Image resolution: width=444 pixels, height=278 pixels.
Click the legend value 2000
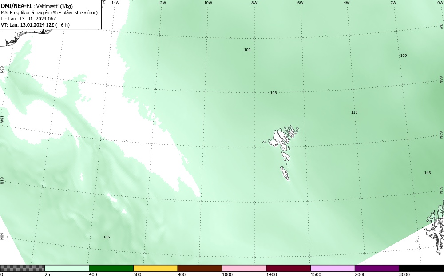click(360, 274)
